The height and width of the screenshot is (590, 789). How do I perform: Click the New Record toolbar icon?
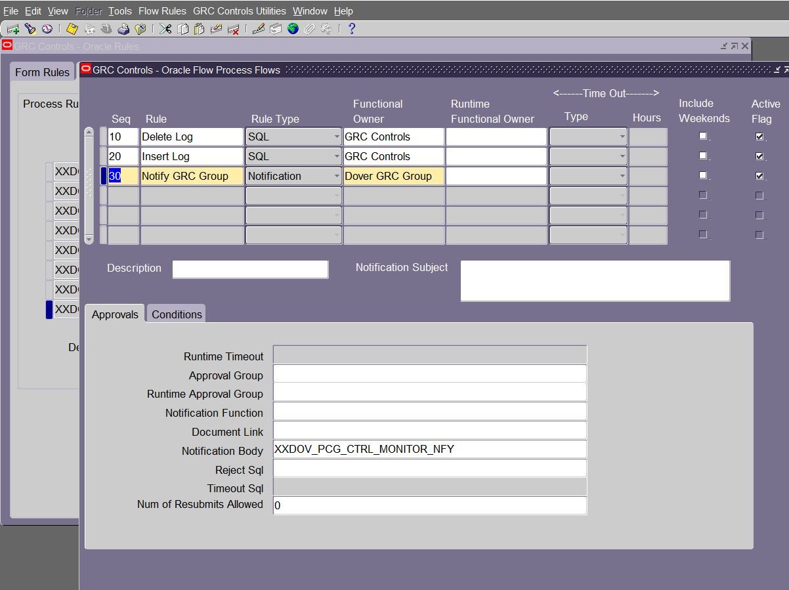(12, 29)
